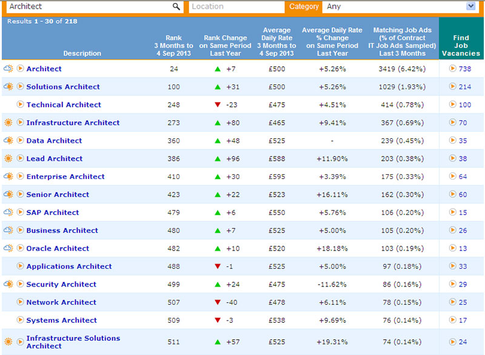Click the red down arrow beside -40

point(218,302)
